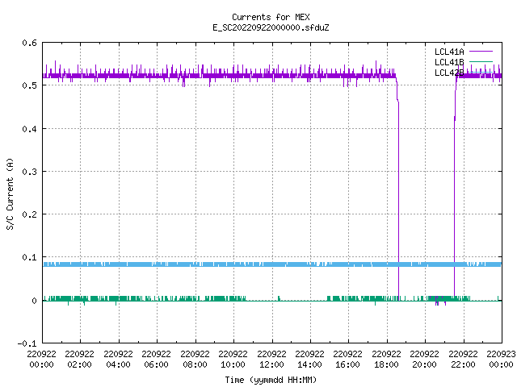Select the filename E_SC20220922000000.sfduZ subtitle

tap(271, 27)
